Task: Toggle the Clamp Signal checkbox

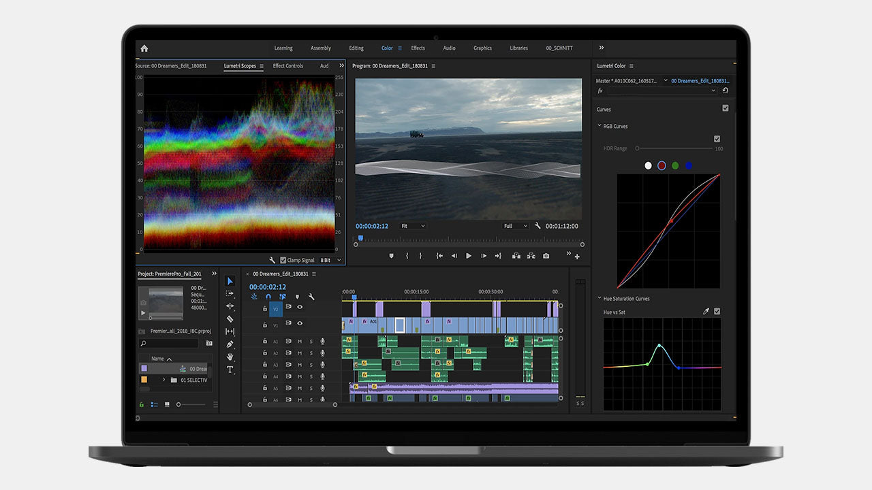Action: 283,260
